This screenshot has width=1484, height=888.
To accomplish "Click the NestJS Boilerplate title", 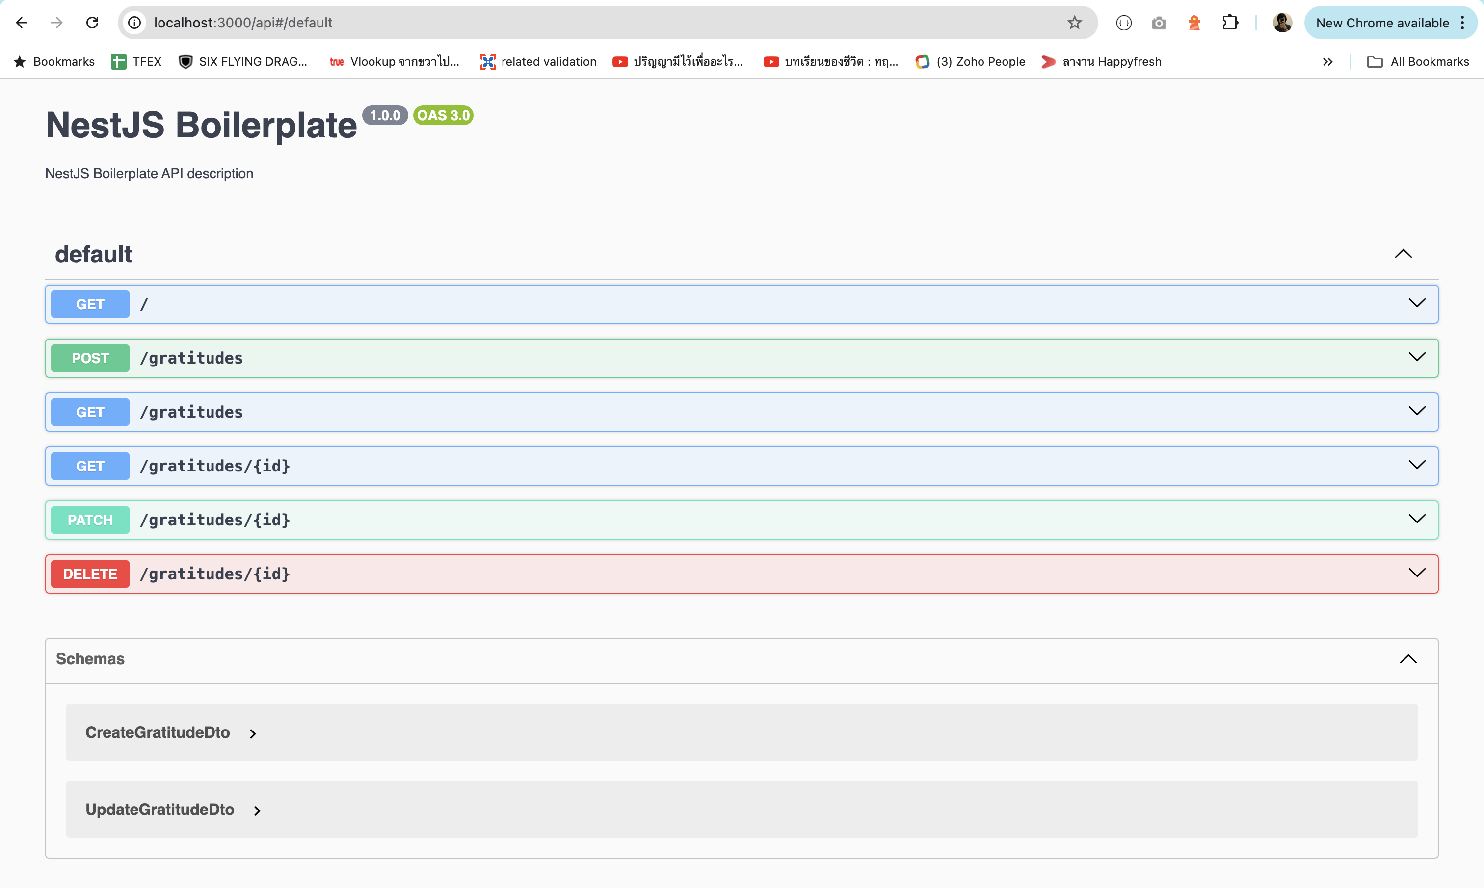I will pyautogui.click(x=201, y=125).
